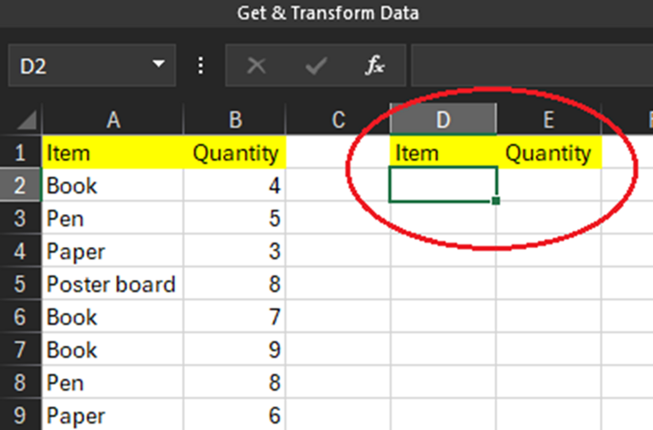Select column A header
653x430 pixels.
click(113, 120)
